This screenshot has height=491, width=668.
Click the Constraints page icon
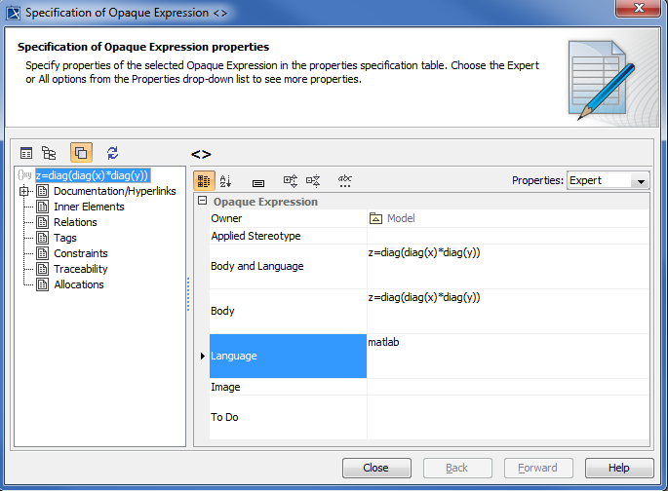click(42, 253)
